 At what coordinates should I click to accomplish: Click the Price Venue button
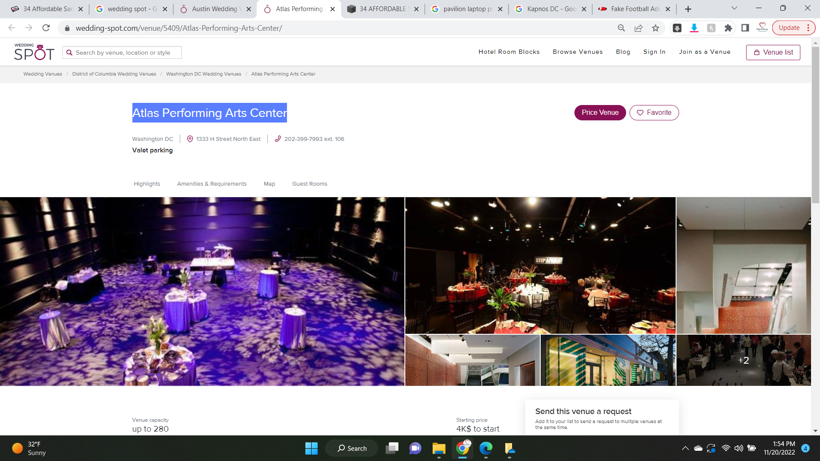point(600,113)
